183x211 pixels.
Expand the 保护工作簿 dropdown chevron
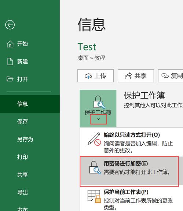99,119
